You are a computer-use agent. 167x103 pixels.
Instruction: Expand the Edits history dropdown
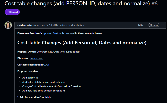pos(141,25)
